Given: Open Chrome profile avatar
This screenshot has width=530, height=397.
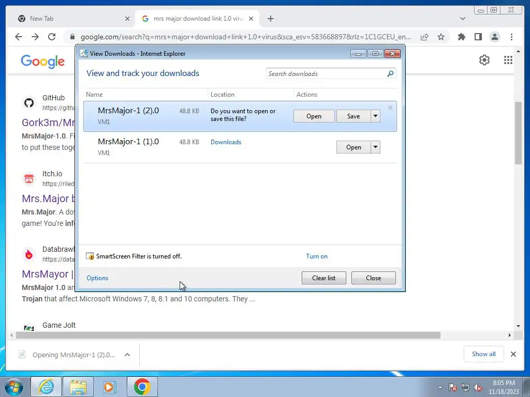Looking at the screenshot, I should click(x=494, y=37).
